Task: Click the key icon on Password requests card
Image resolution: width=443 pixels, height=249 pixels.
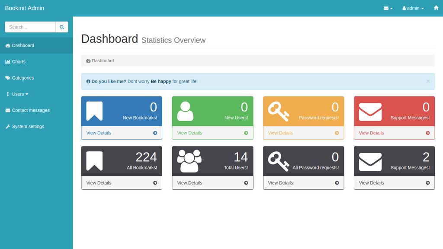Action: coord(279,111)
